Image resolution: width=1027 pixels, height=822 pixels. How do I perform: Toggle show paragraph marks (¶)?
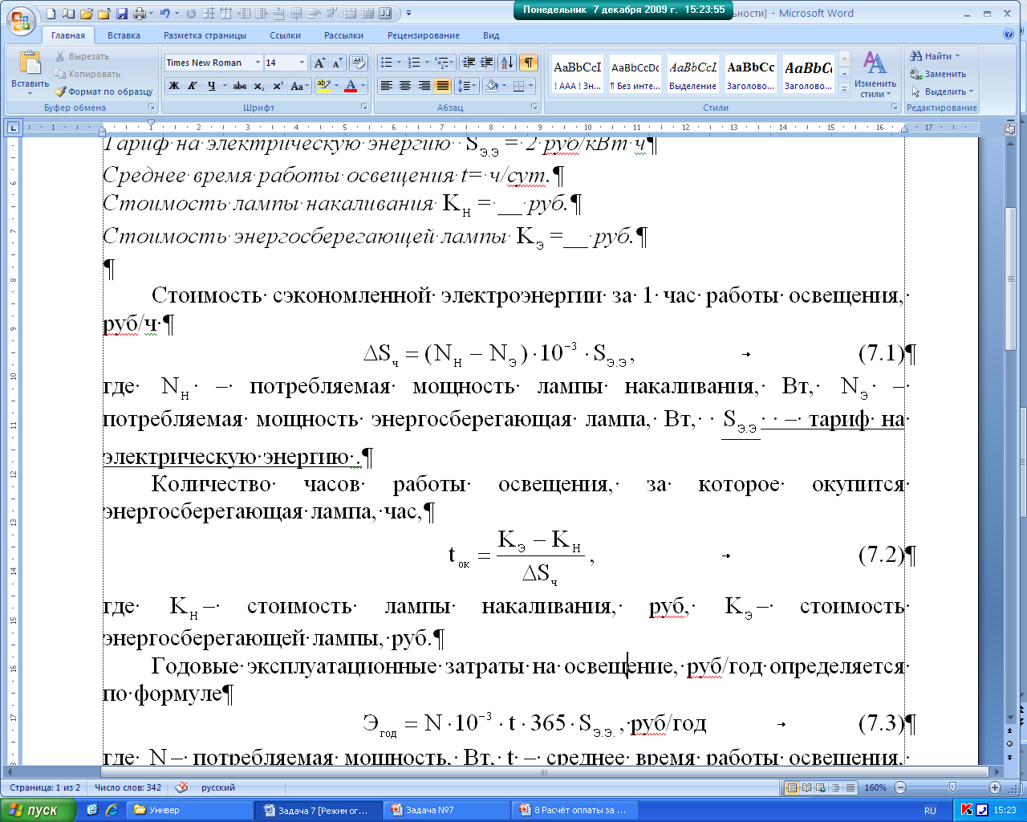point(529,63)
